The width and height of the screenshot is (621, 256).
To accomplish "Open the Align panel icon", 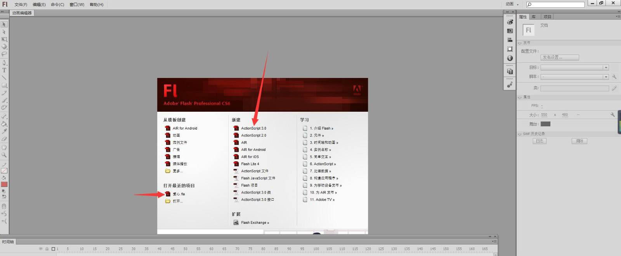I will [510, 40].
